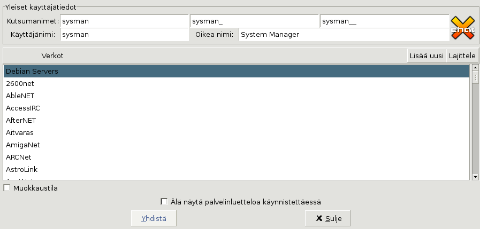Tick Älä näytä palvelinluetteloa käynnistettäessä checkbox

pos(164,202)
